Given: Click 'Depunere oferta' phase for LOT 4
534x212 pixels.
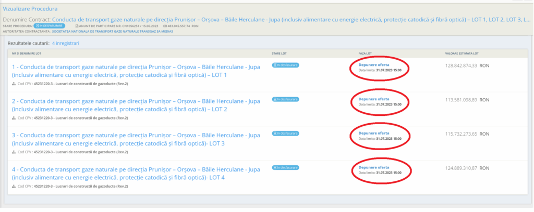Looking at the screenshot, I should tap(374, 167).
